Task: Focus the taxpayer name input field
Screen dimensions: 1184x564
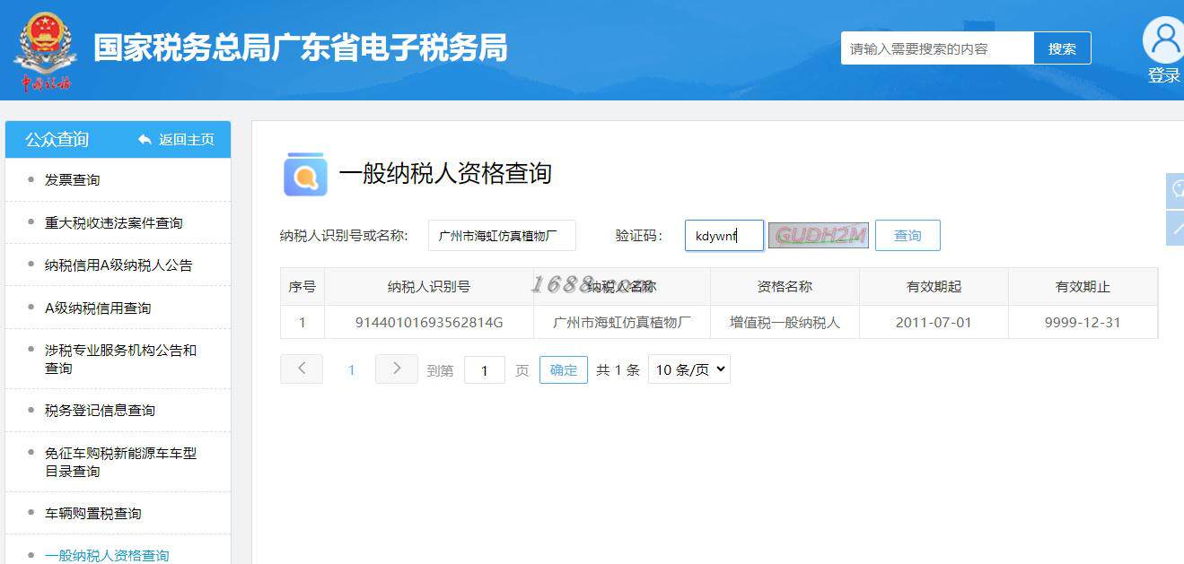Action: coord(502,236)
